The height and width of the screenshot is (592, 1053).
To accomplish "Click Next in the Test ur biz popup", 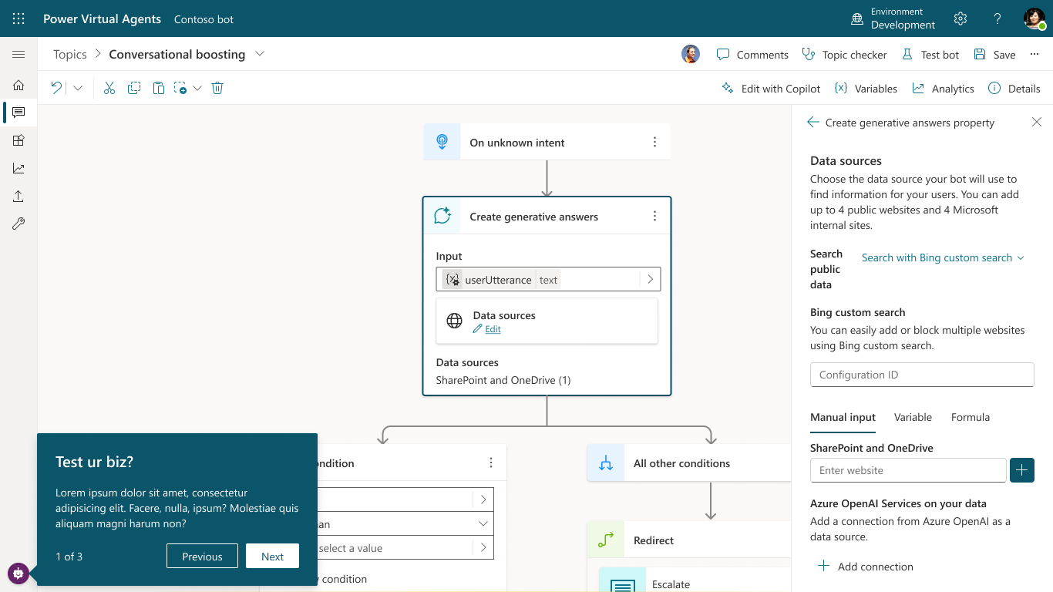I will pos(272,557).
